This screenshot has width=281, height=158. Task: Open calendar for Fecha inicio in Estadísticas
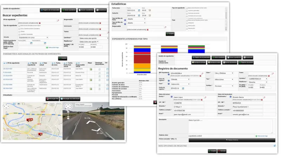[x=139, y=11]
